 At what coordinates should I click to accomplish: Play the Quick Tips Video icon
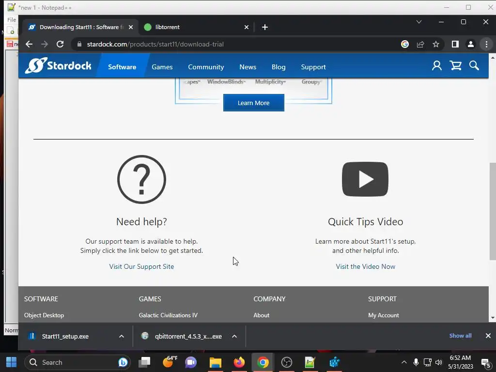[365, 179]
